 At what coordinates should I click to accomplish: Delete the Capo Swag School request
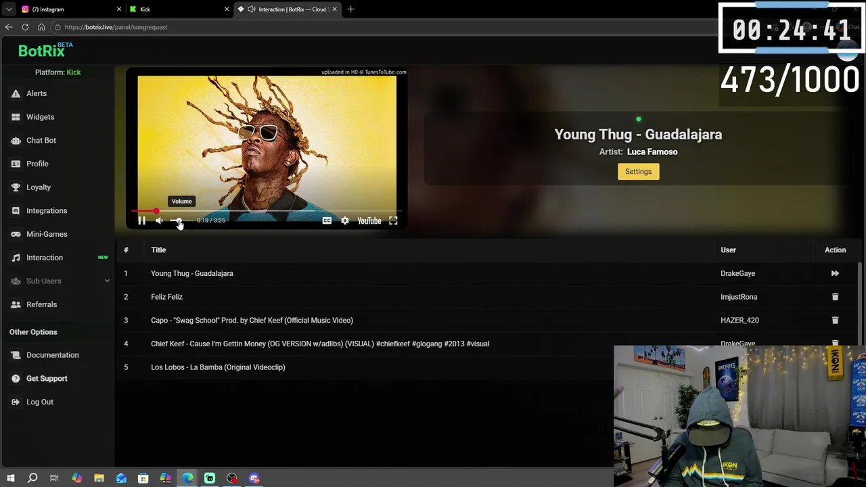click(x=835, y=320)
